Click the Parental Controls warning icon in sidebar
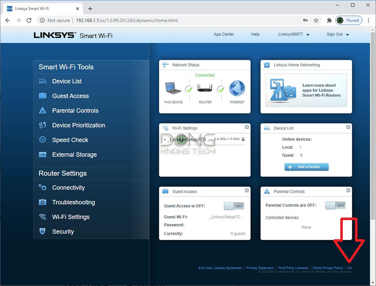The height and width of the screenshot is (286, 376). 43,111
